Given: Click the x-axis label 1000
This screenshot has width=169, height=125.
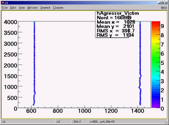Looking at the screenshot, I should pyautogui.click(x=84, y=111).
